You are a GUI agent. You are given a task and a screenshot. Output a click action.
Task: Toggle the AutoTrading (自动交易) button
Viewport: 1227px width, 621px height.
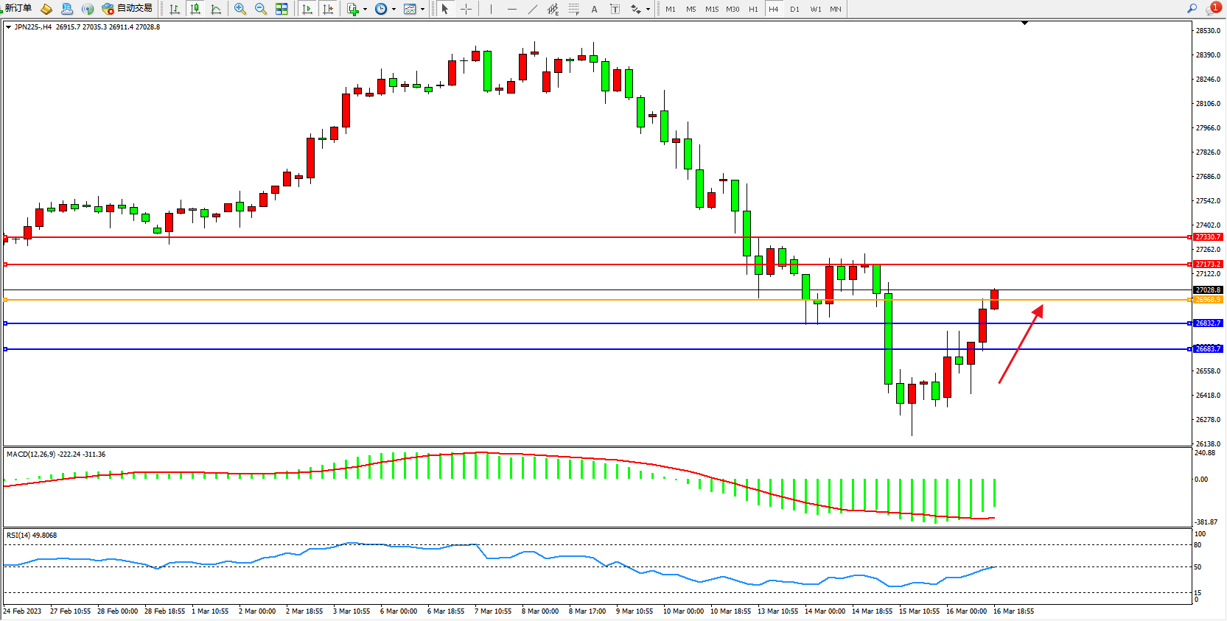tap(127, 9)
